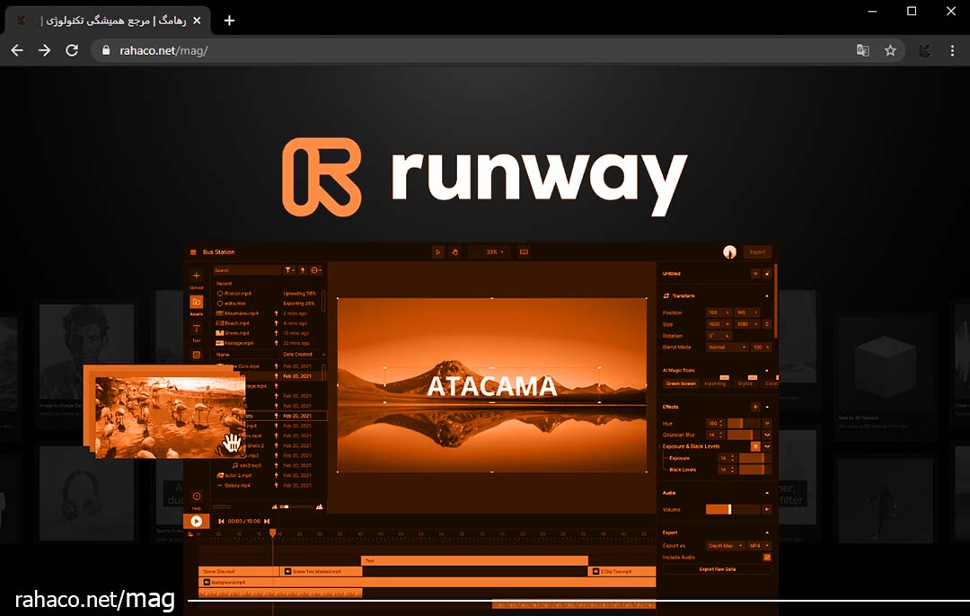Click the Text clip on the timeline

pyautogui.click(x=474, y=560)
